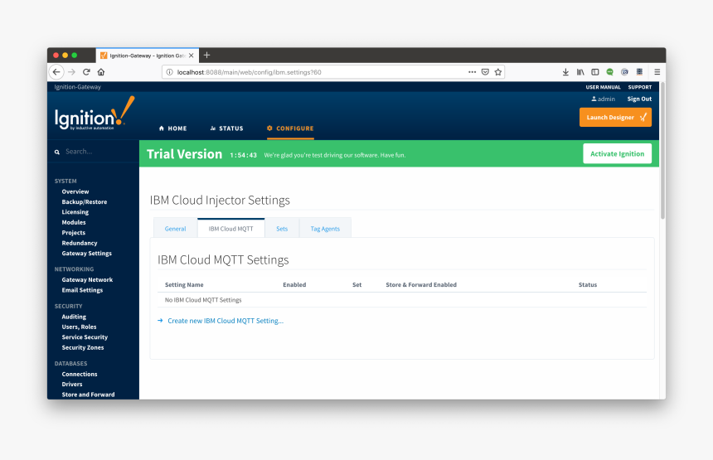Sign out of the gateway

639,99
